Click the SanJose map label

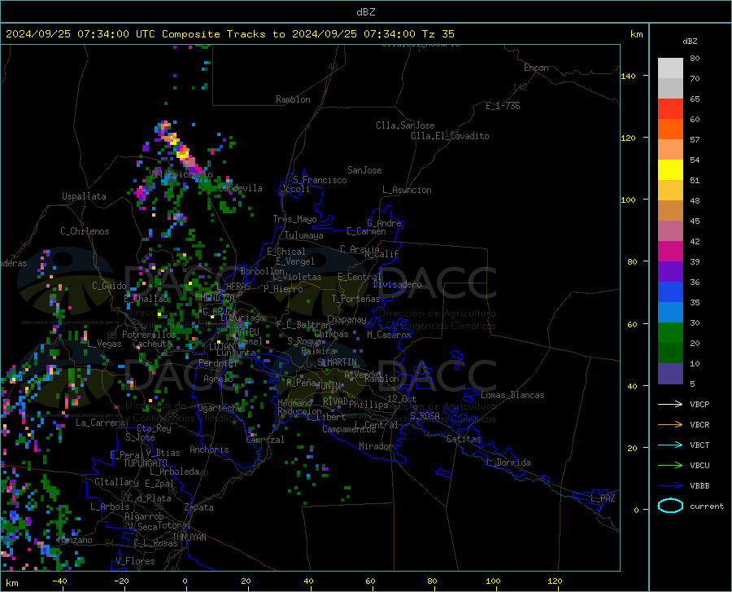(x=364, y=170)
